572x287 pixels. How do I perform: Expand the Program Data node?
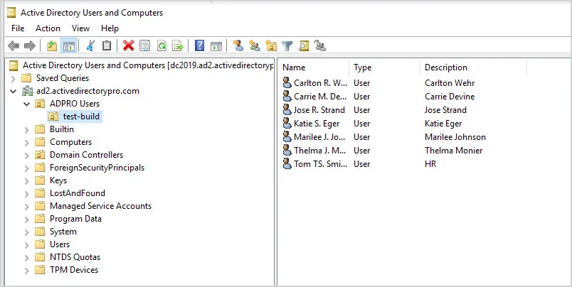[x=26, y=219]
